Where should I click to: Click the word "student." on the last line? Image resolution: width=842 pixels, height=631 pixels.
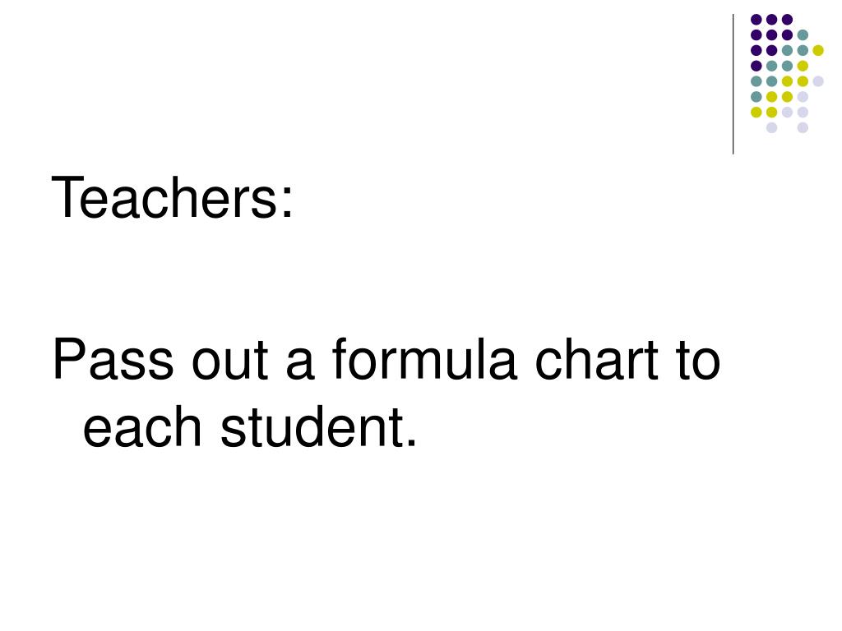click(318, 426)
